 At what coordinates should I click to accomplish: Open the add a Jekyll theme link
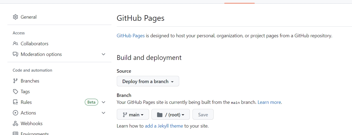(x=164, y=126)
